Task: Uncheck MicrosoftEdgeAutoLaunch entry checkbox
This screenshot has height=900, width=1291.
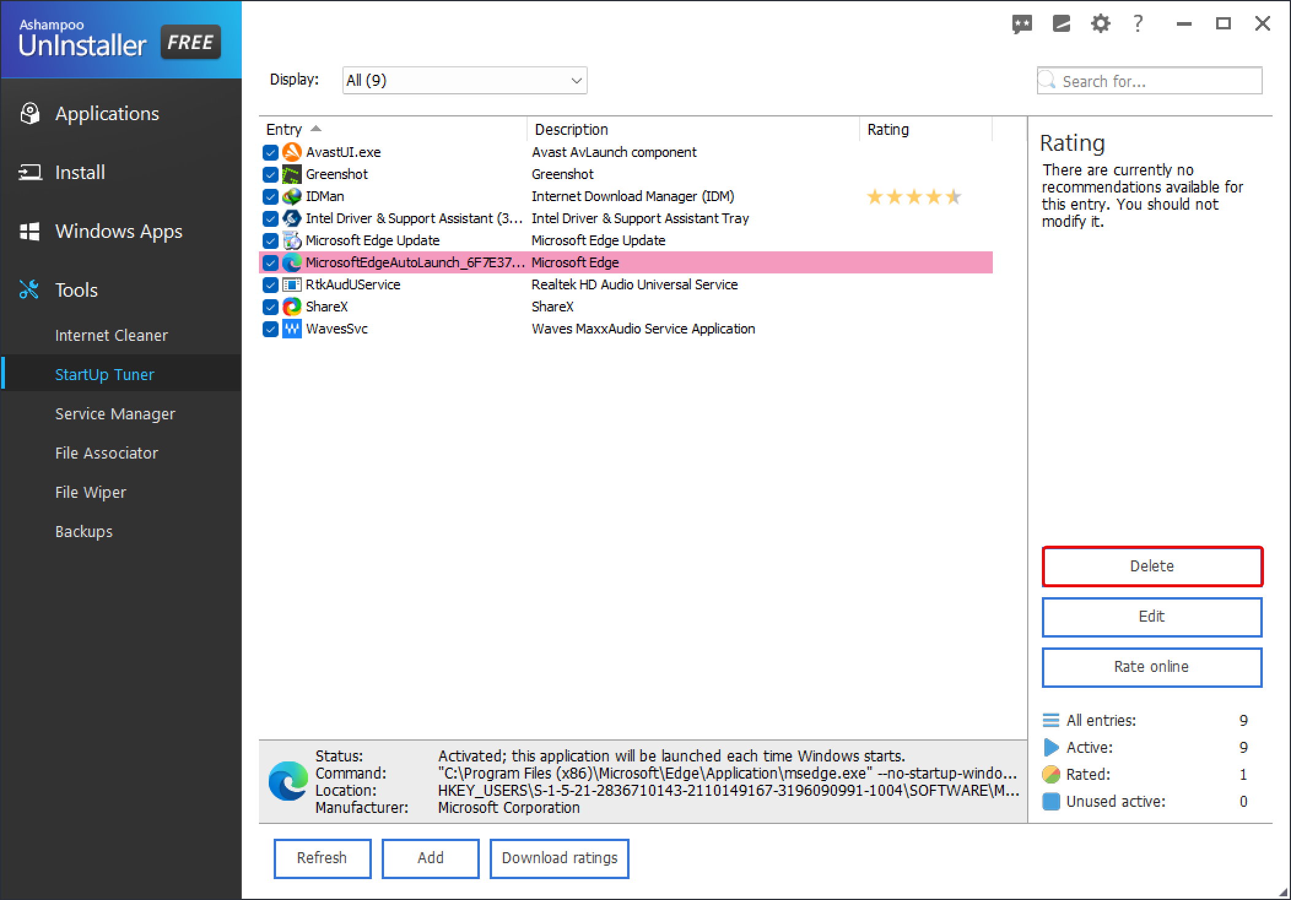Action: (x=271, y=263)
